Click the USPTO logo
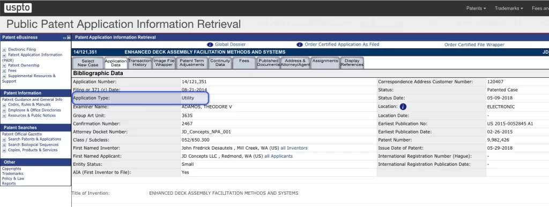This screenshot has height=207, width=549. (x=18, y=8)
